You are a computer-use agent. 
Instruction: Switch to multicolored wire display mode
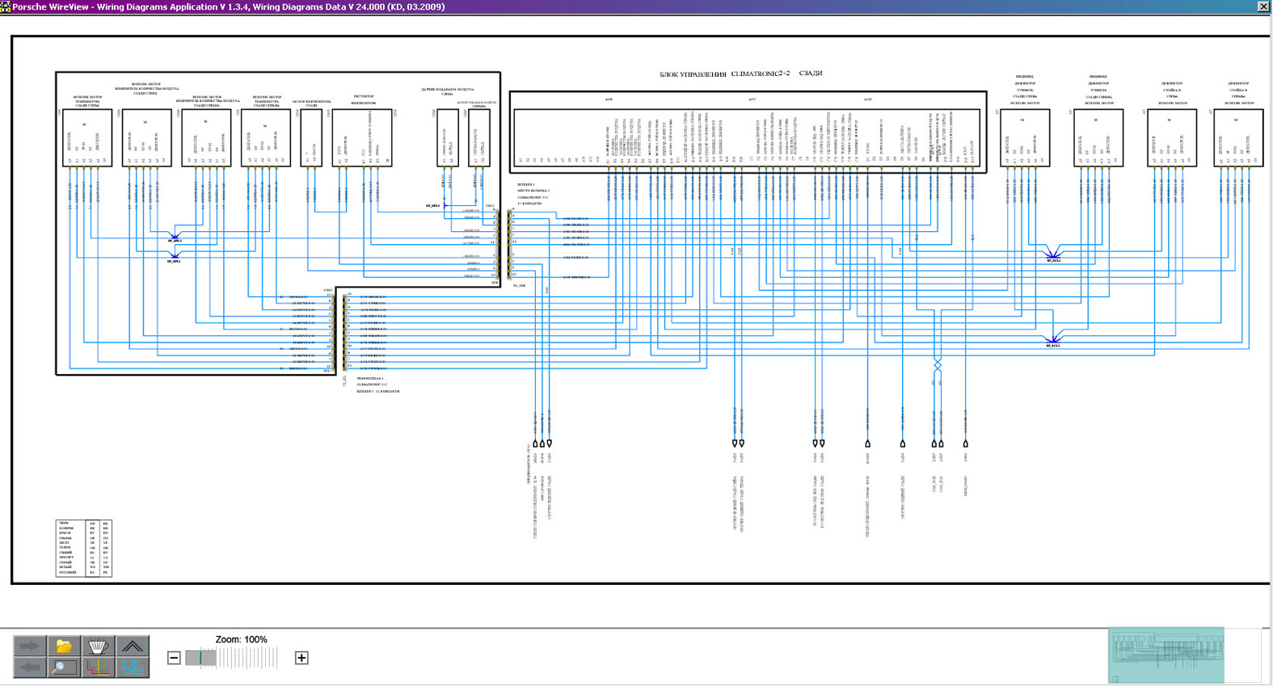[98, 667]
